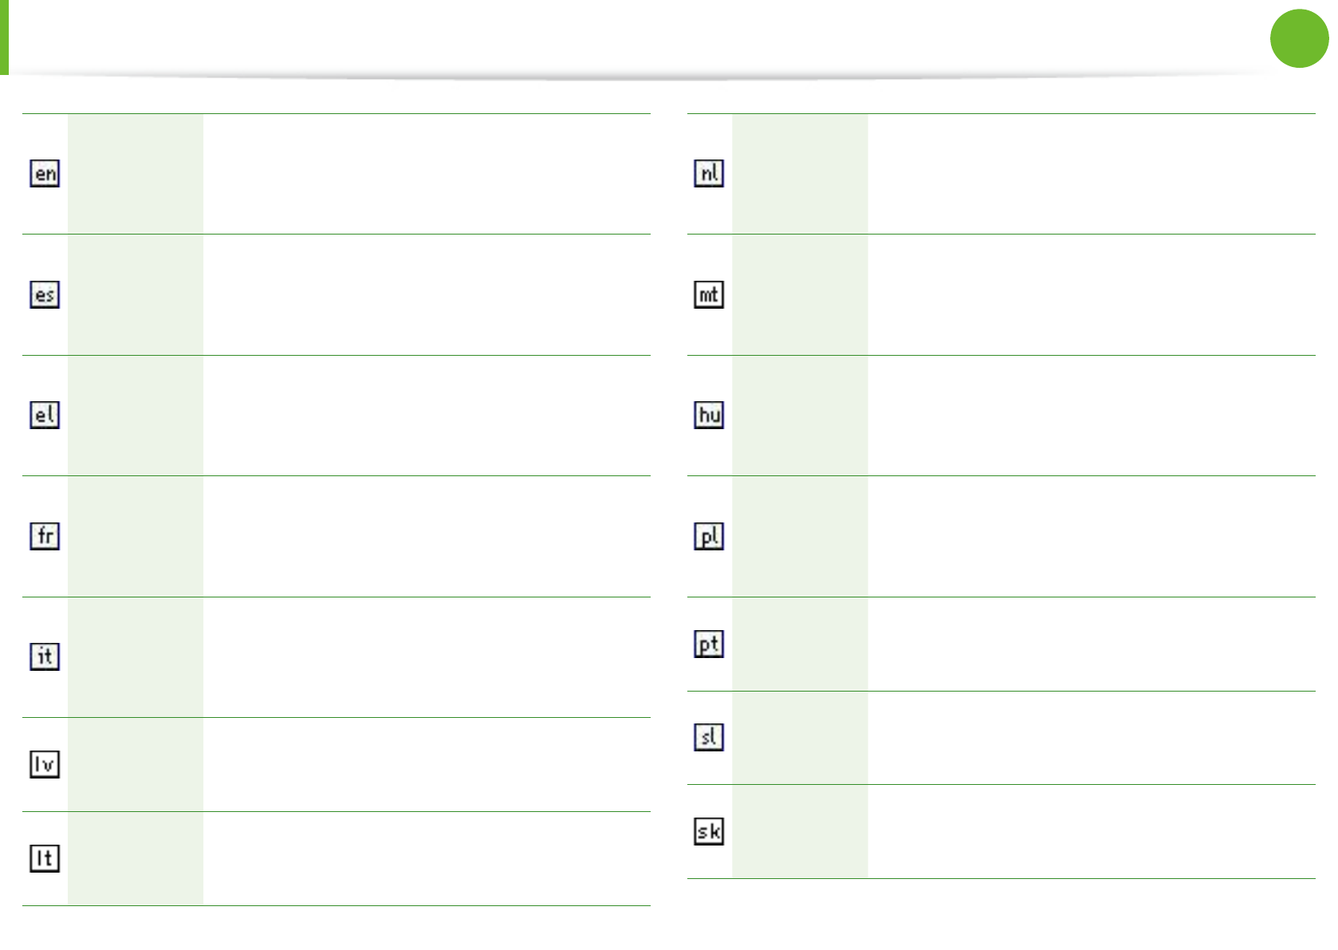This screenshot has height=950, width=1338.
Task: Click the 'sl' Slovenian language icon
Action: click(x=709, y=737)
